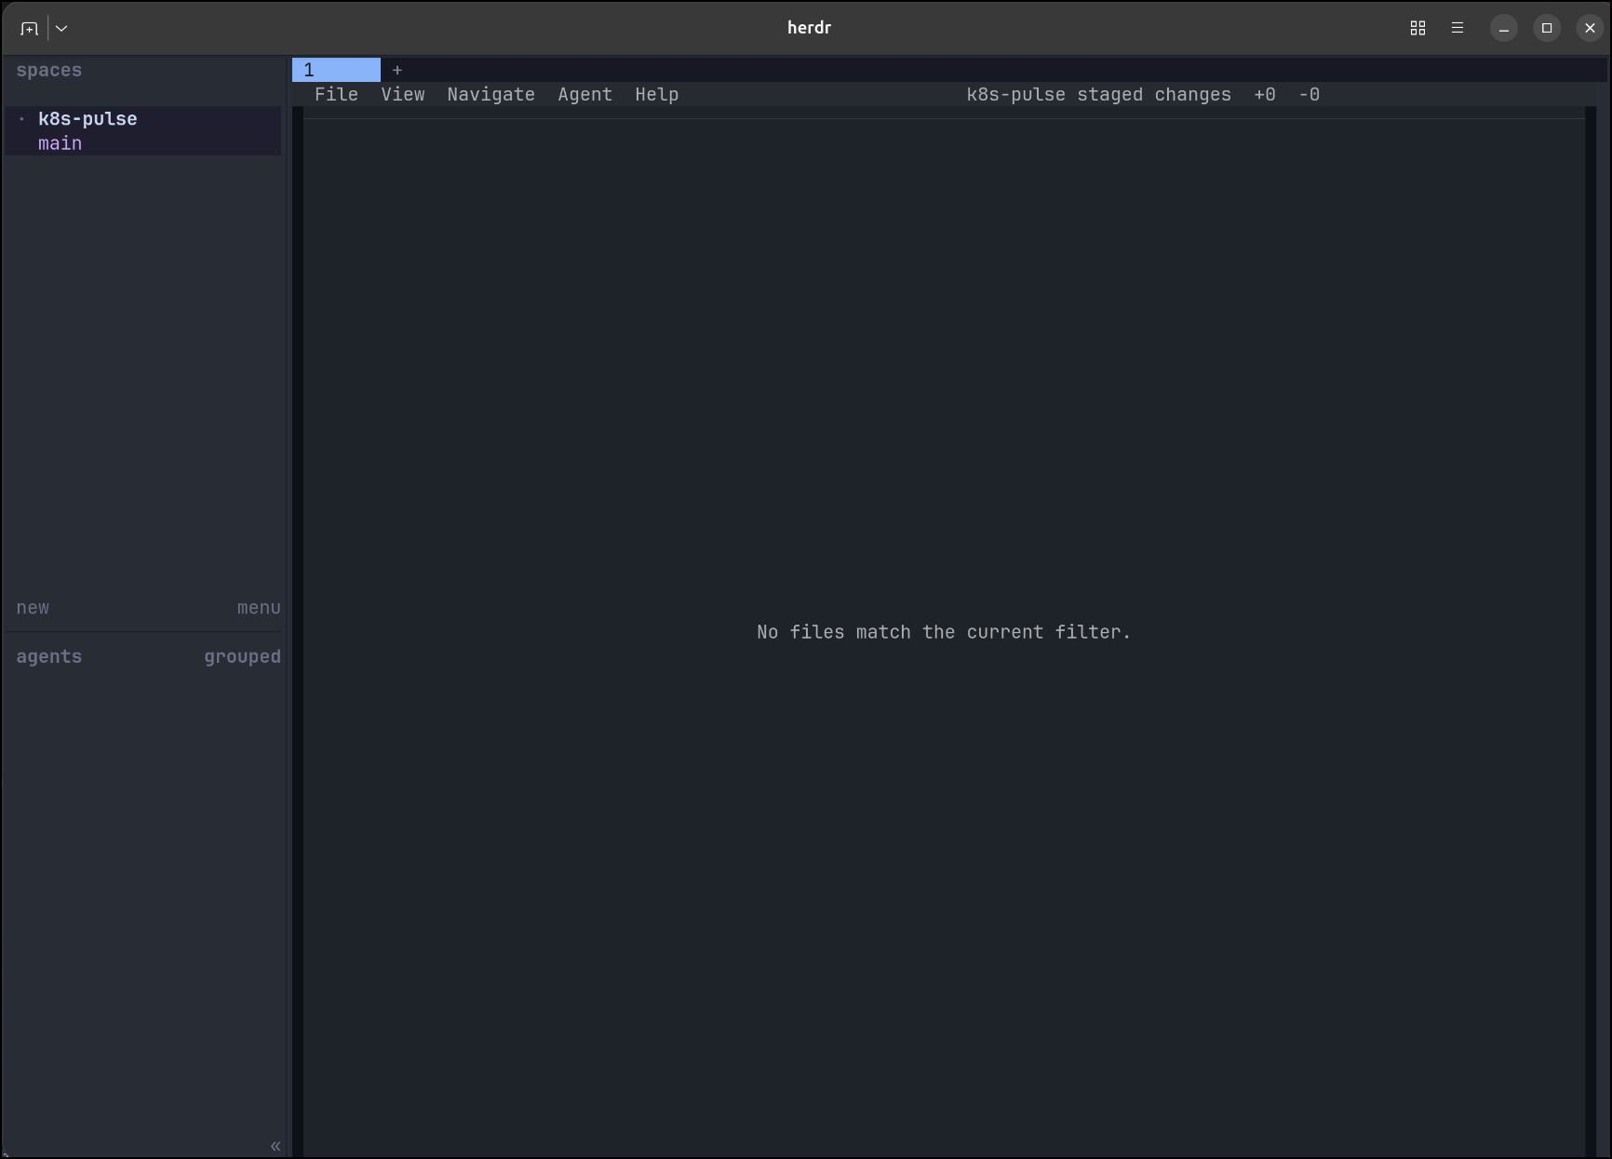Open the spaces menu button
This screenshot has width=1612, height=1159.
(x=259, y=608)
